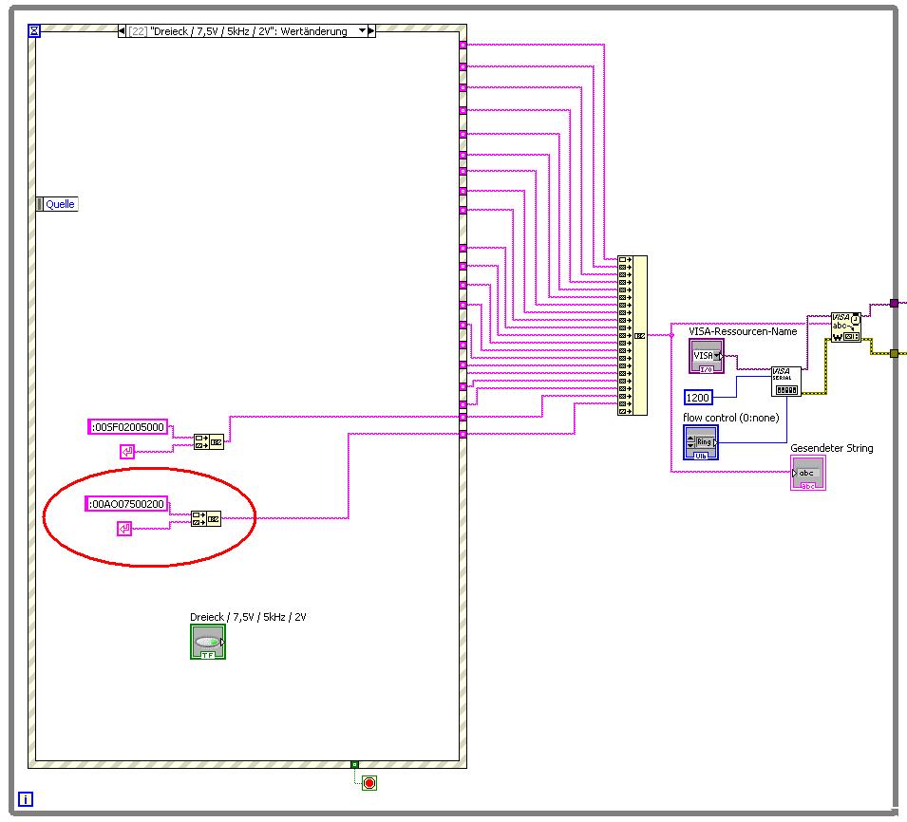Click the Dreieck / 7,5V / 5kHz / 2V label

248,617
